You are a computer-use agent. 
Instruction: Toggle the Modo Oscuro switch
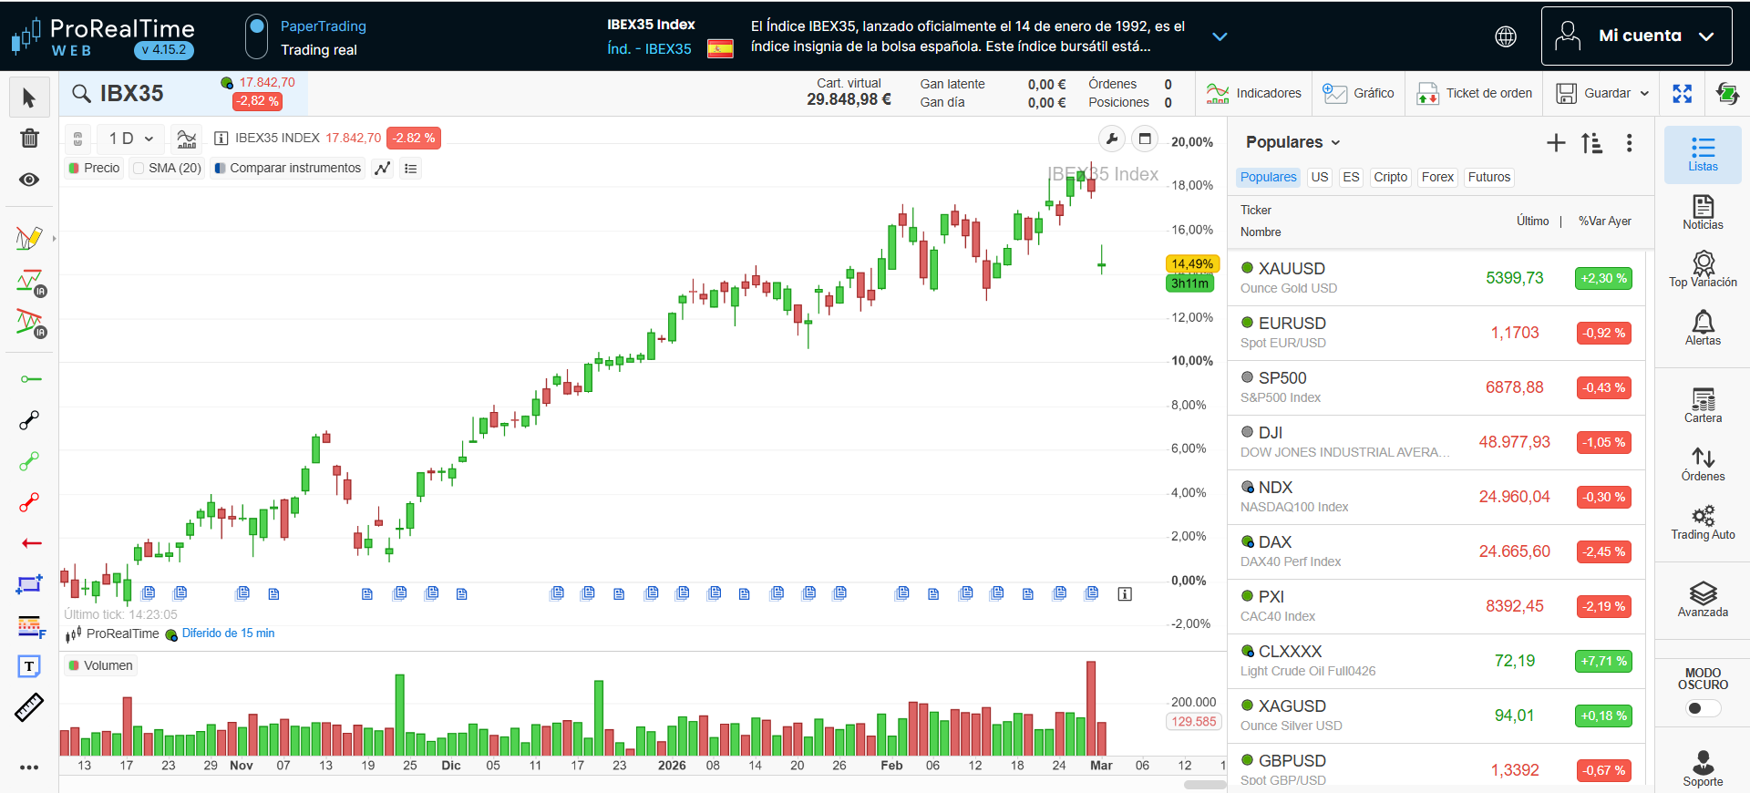coord(1702,708)
